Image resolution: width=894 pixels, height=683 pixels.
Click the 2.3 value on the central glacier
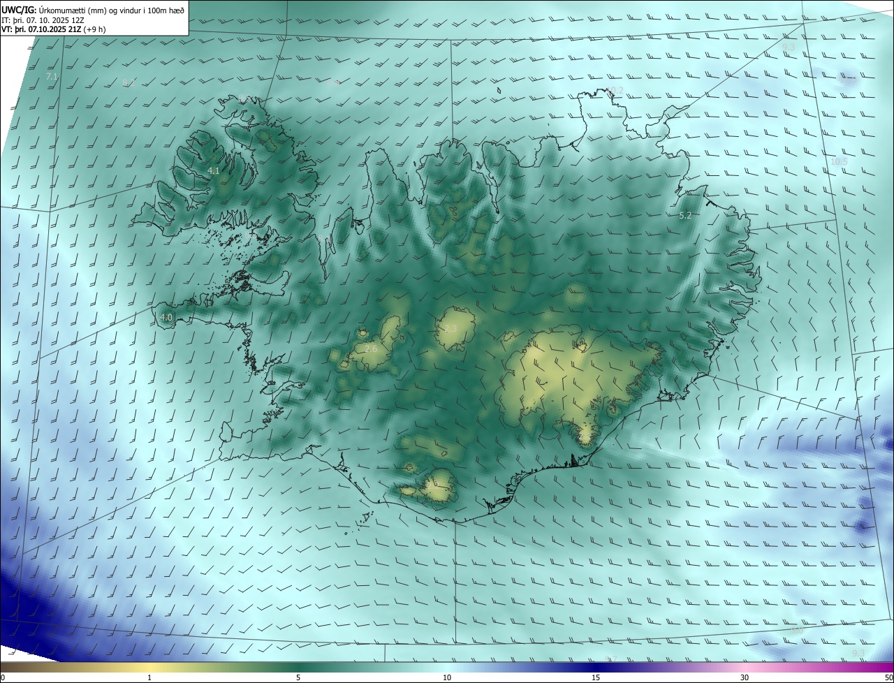click(x=450, y=328)
